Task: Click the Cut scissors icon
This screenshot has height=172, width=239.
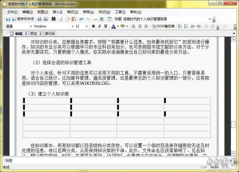Action: (61, 19)
